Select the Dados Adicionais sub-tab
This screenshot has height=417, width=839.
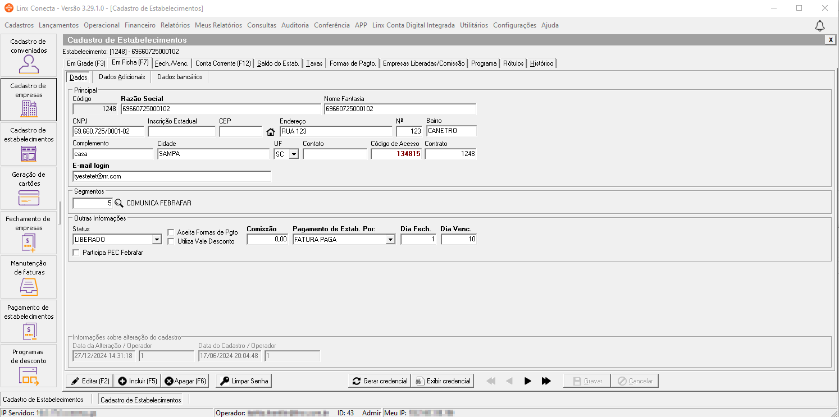click(122, 77)
